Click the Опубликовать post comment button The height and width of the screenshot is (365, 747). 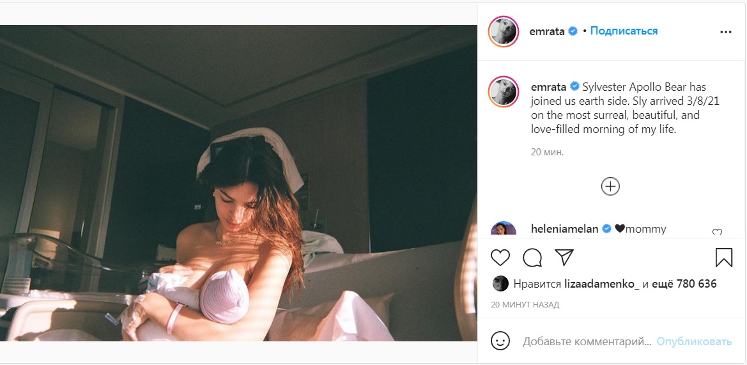pos(694,341)
